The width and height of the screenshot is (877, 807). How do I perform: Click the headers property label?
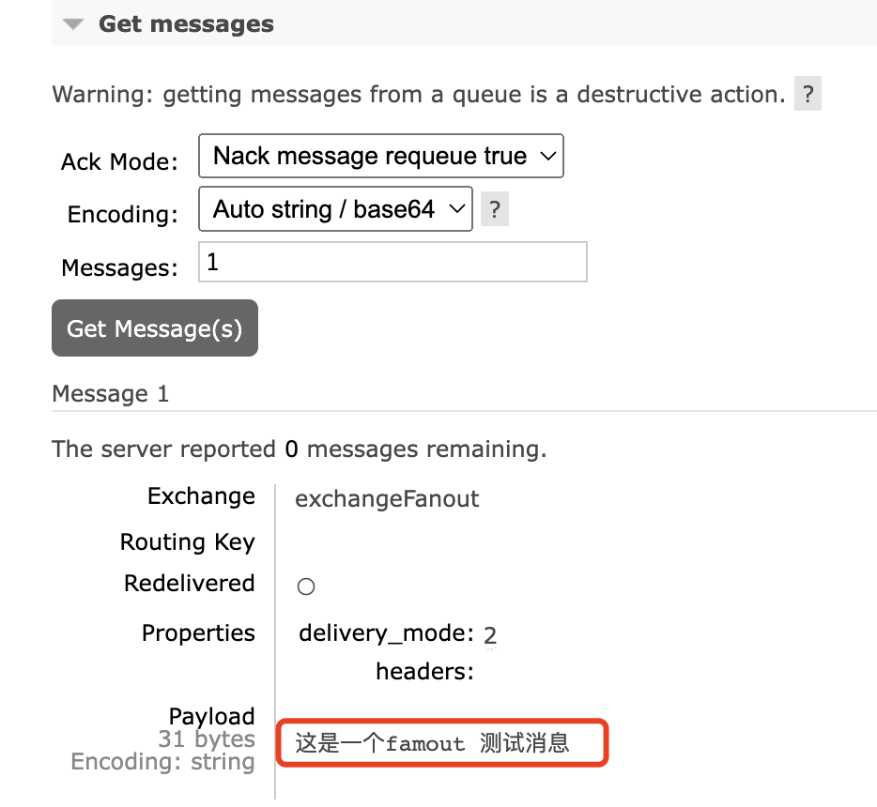coord(424,672)
